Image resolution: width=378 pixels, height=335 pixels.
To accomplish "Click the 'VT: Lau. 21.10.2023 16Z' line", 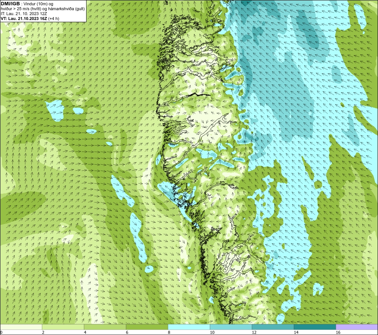I will [x=30, y=19].
